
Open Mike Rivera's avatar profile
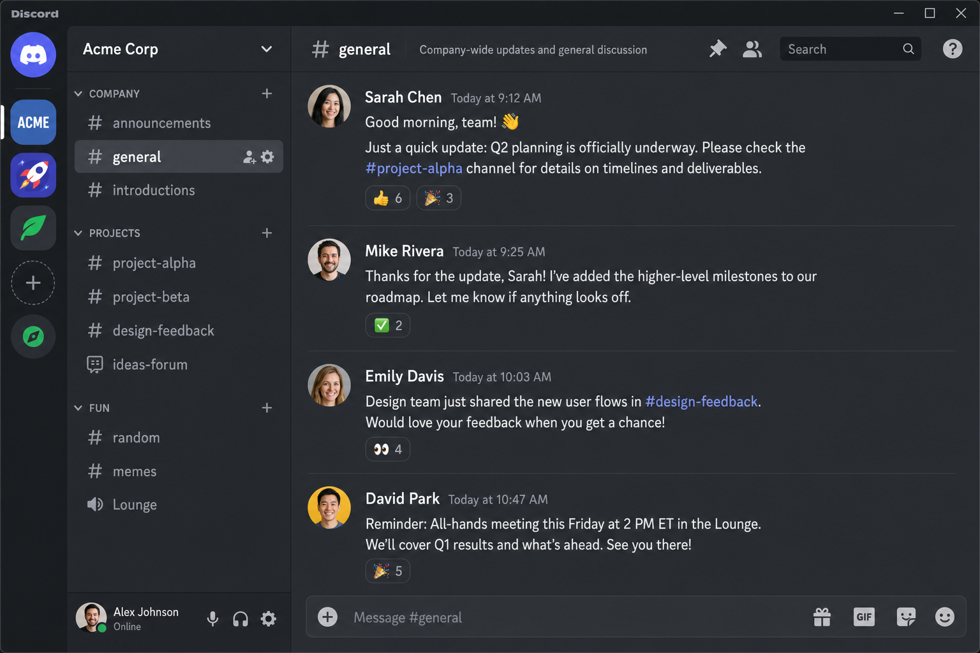click(x=329, y=260)
